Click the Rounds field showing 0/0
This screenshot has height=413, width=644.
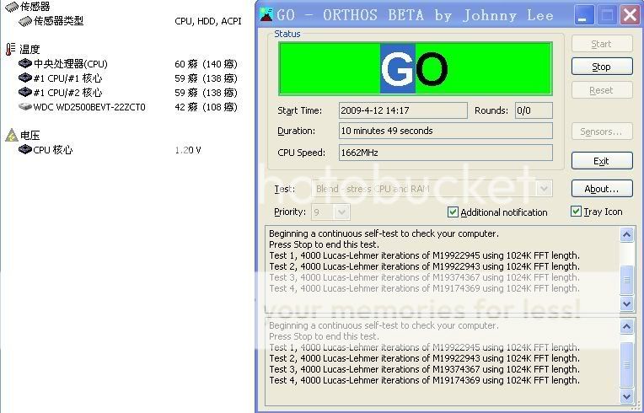click(x=534, y=110)
